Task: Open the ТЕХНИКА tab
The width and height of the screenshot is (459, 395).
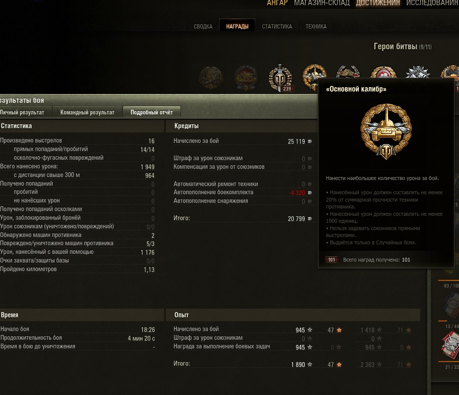Action: click(x=316, y=26)
